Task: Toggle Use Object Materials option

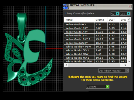Action: [x=113, y=71]
